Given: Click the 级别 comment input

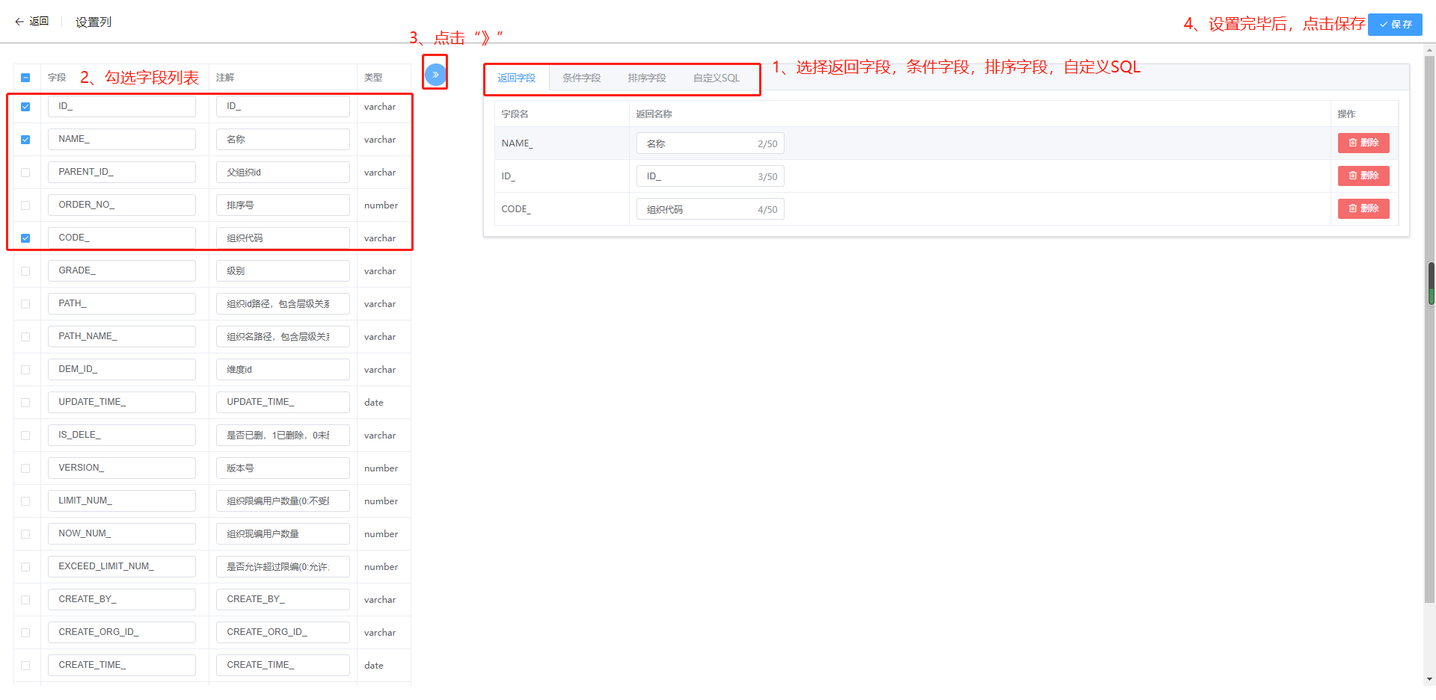Looking at the screenshot, I should click(x=283, y=270).
